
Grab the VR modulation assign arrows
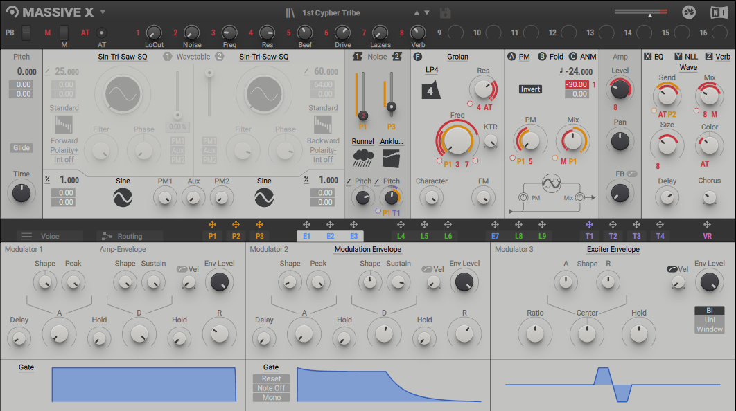[707, 224]
